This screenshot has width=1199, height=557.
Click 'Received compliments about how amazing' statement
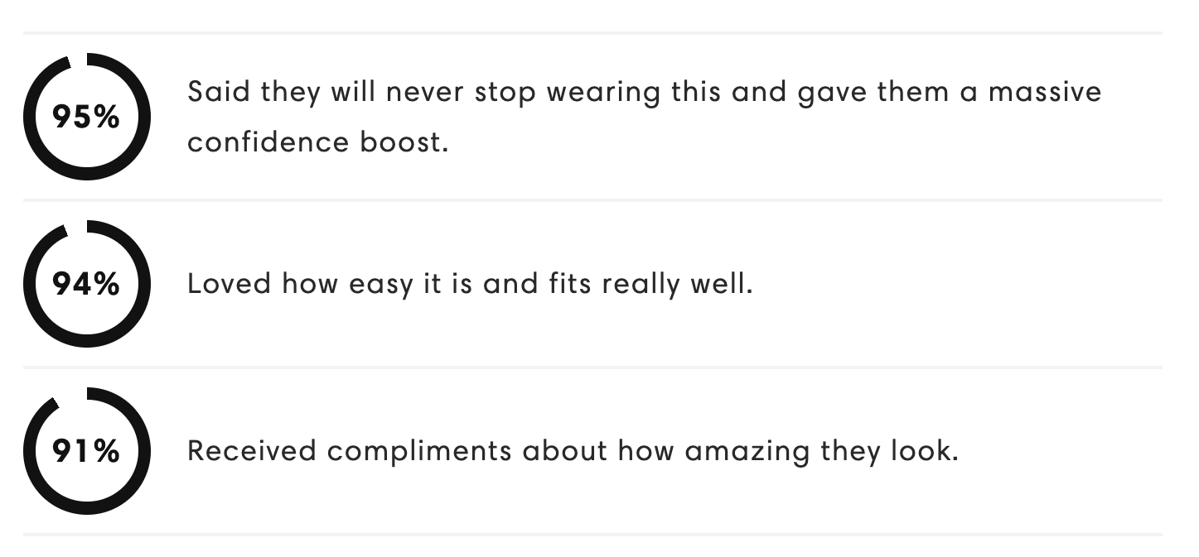coord(500,452)
